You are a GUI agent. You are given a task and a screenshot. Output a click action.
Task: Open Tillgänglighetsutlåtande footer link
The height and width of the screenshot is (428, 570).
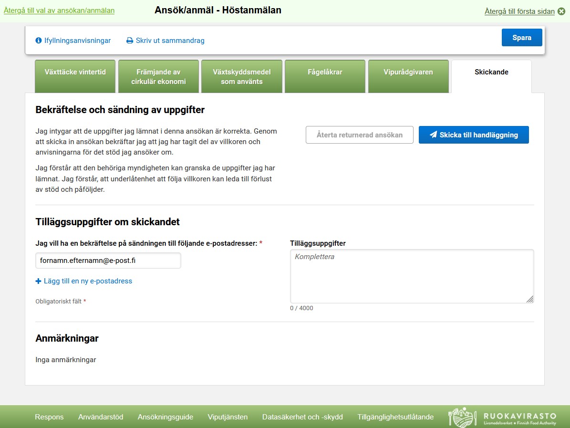point(395,417)
